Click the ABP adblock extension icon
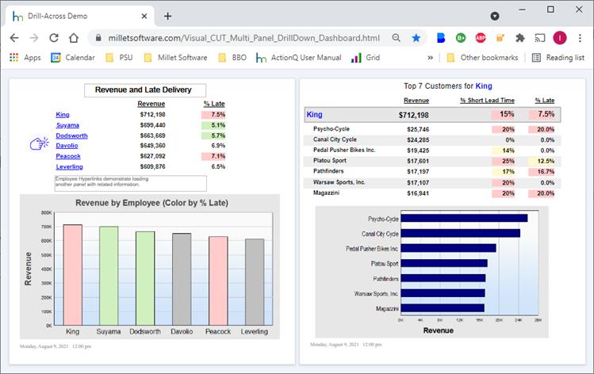Image resolution: width=594 pixels, height=374 pixels. (481, 37)
